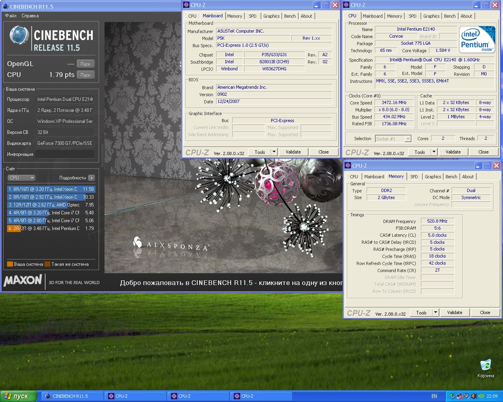Click Close button in Mainboard CPU-Z window
This screenshot has width=503, height=402.
[324, 152]
